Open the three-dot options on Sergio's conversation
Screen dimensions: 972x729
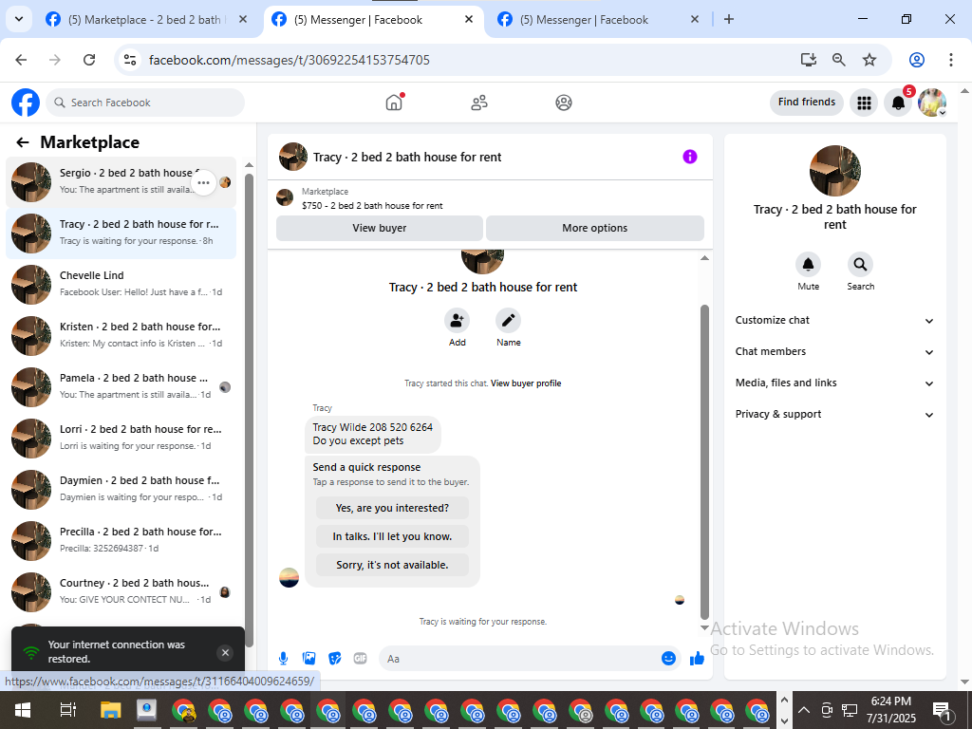pos(203,183)
